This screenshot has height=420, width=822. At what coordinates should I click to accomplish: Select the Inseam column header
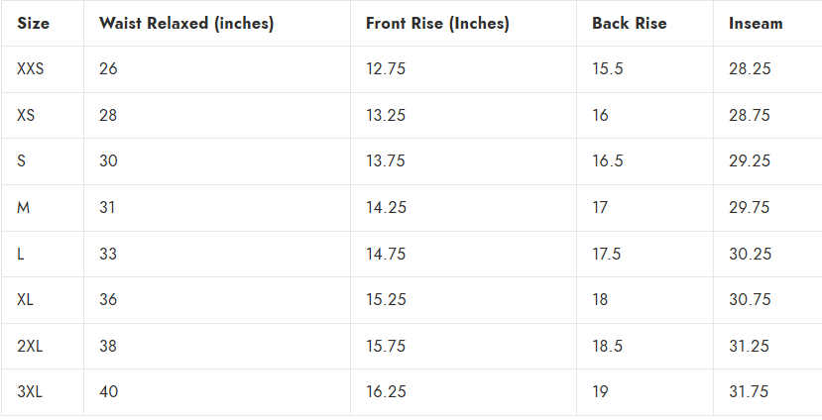(x=756, y=24)
